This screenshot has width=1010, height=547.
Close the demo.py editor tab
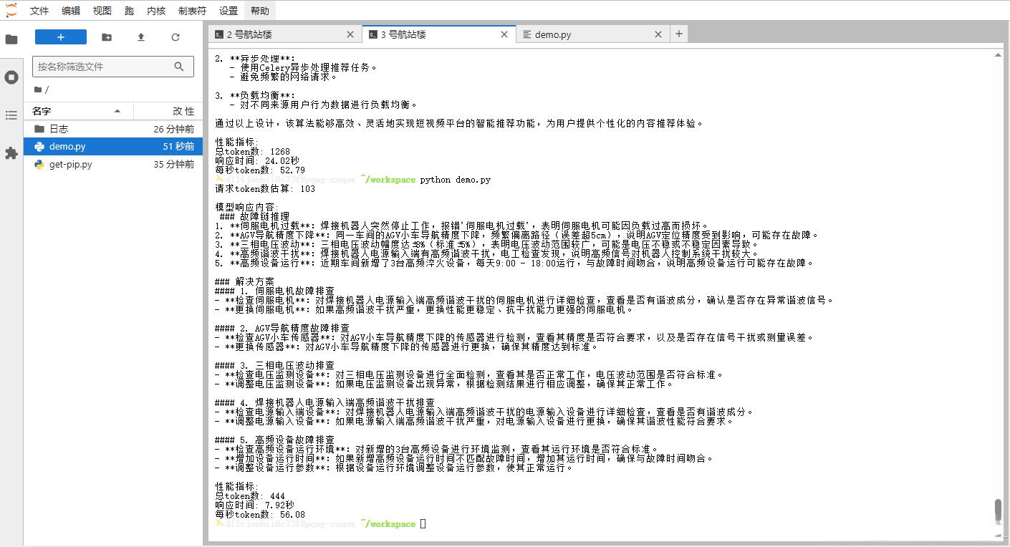click(x=658, y=34)
